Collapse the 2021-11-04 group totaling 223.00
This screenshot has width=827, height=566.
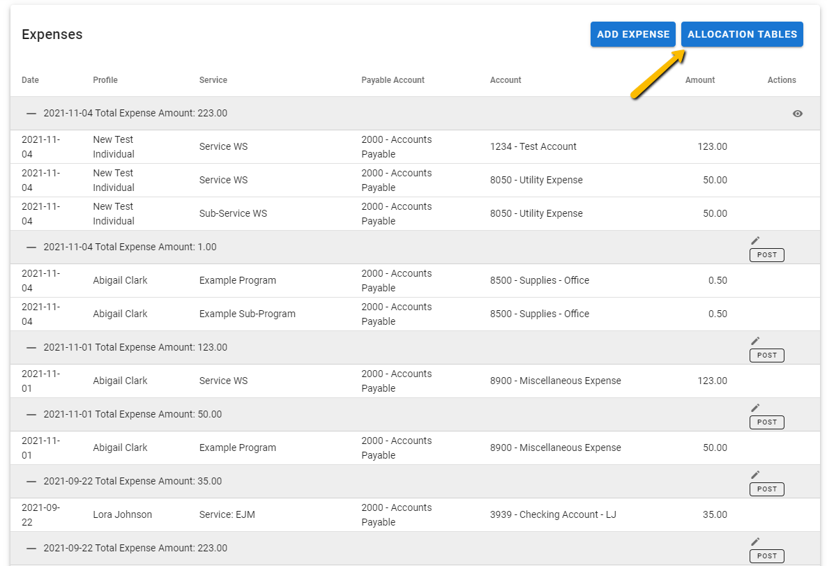31,114
